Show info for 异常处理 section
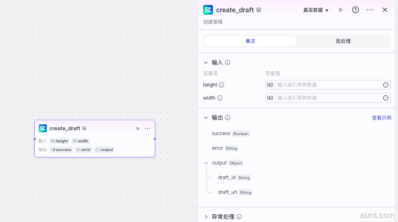Image resolution: width=398 pixels, height=222 pixels. tap(239, 217)
